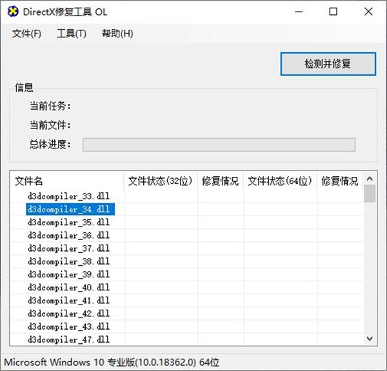Image resolution: width=387 pixels, height=371 pixels.
Task: Select d3dcompiler_38.dll in the file list
Action: coord(68,261)
